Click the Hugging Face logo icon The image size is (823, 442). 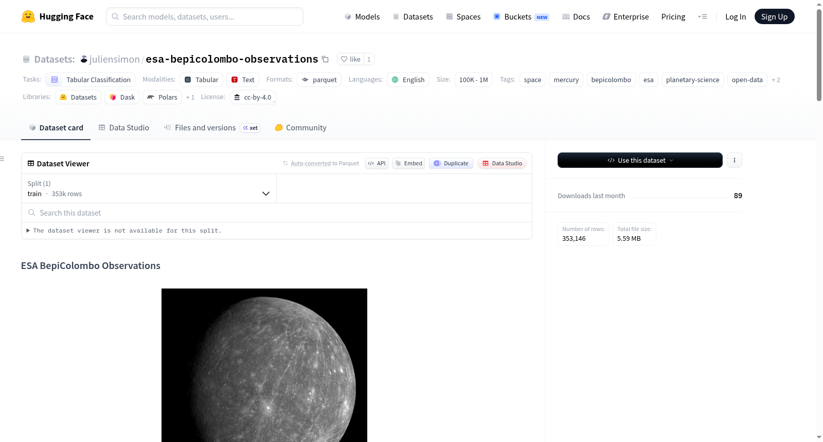click(28, 16)
